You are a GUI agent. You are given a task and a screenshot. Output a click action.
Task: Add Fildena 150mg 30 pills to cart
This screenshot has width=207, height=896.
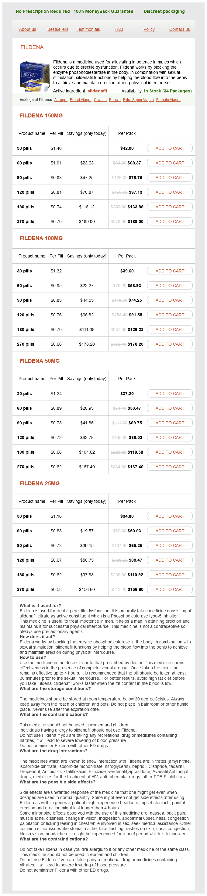pyautogui.click(x=170, y=149)
